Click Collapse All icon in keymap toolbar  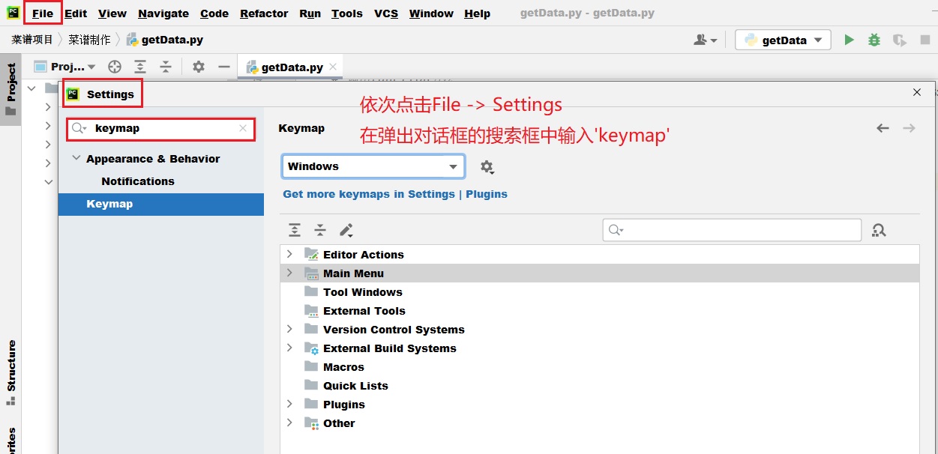320,230
